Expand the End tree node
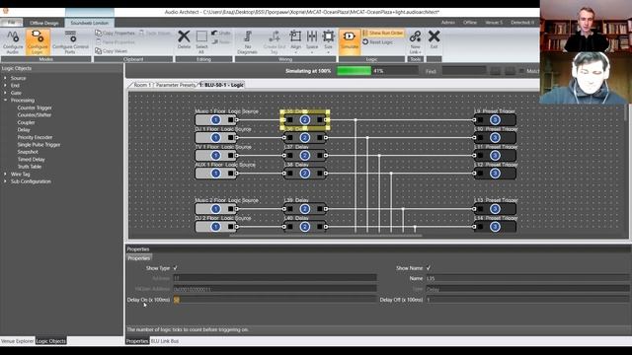The image size is (632, 355). pos(5,86)
